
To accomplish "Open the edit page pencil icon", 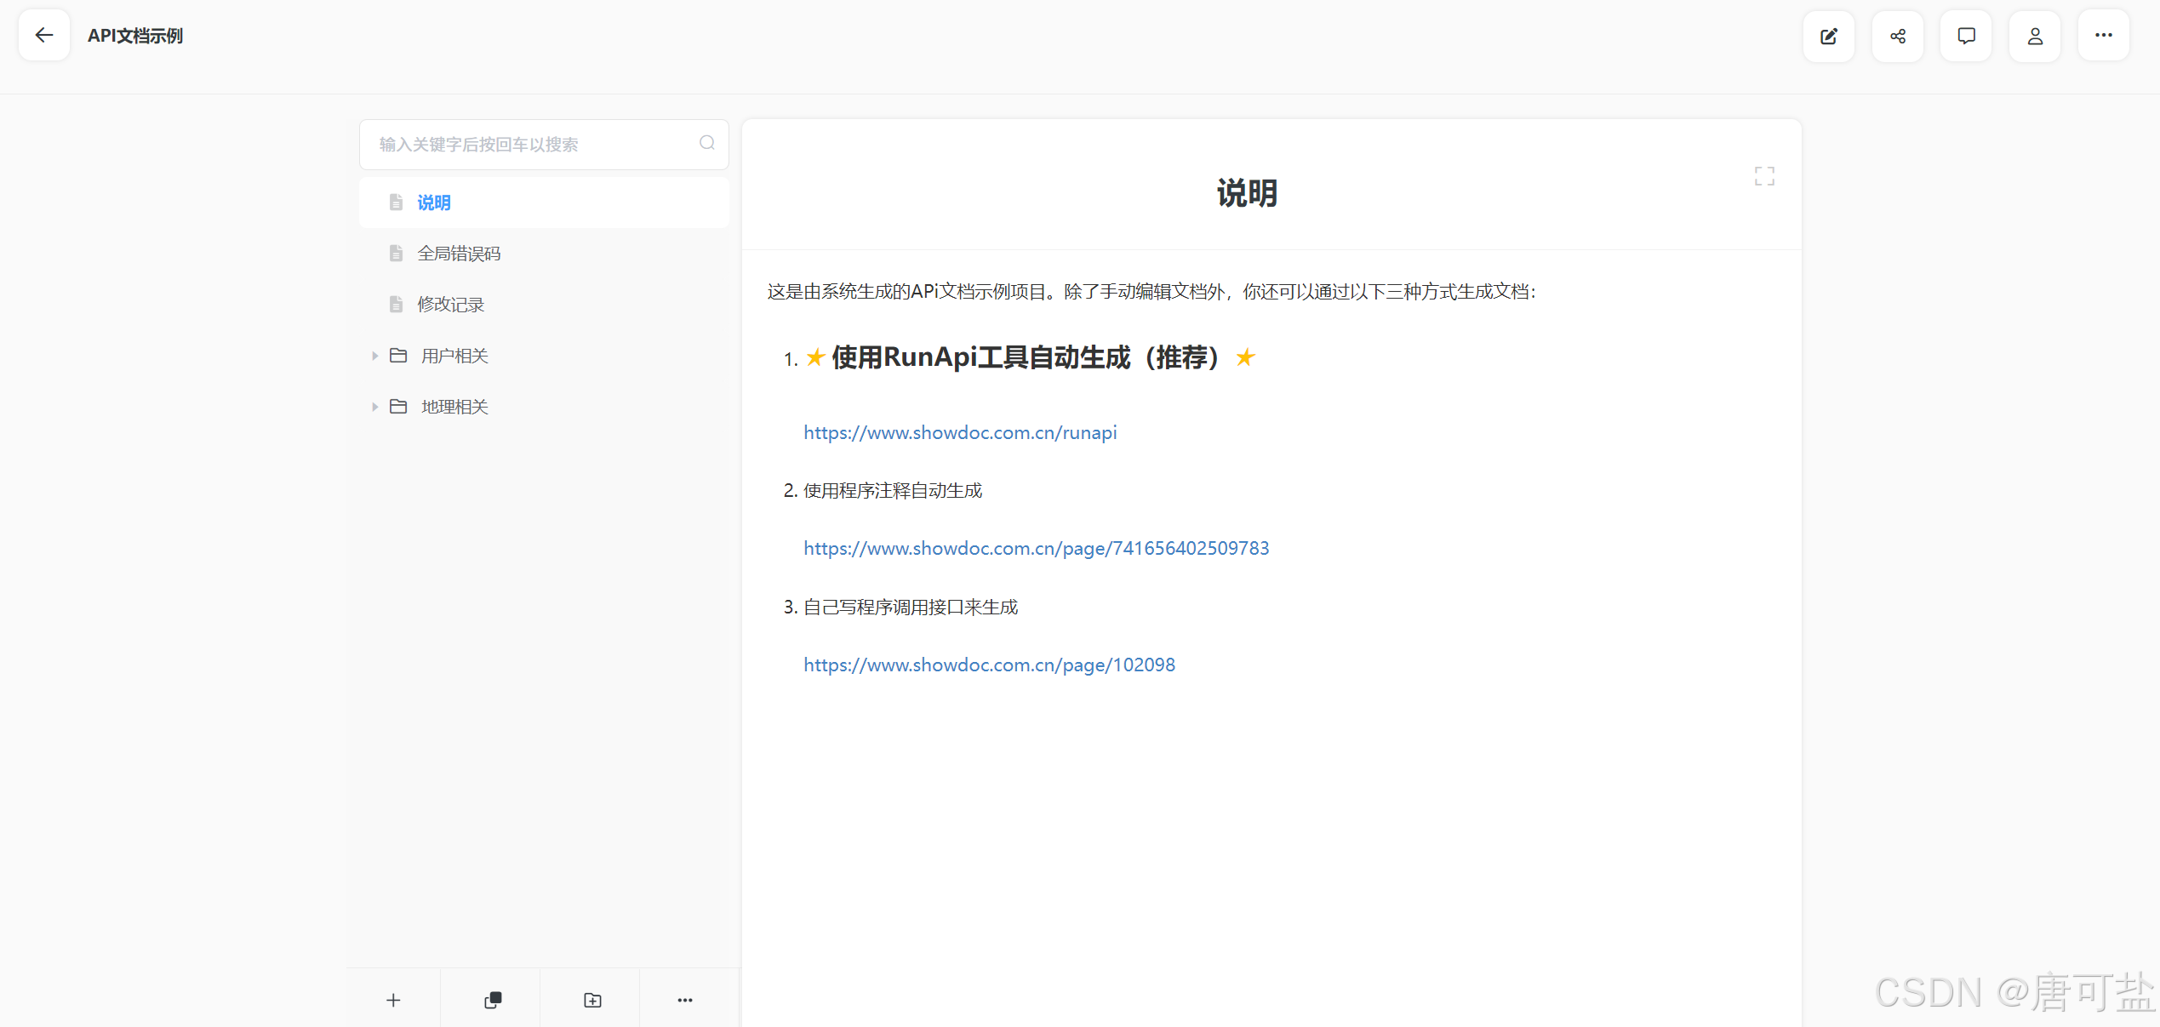I will point(1828,36).
